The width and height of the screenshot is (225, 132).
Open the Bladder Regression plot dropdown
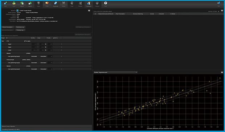115,72
